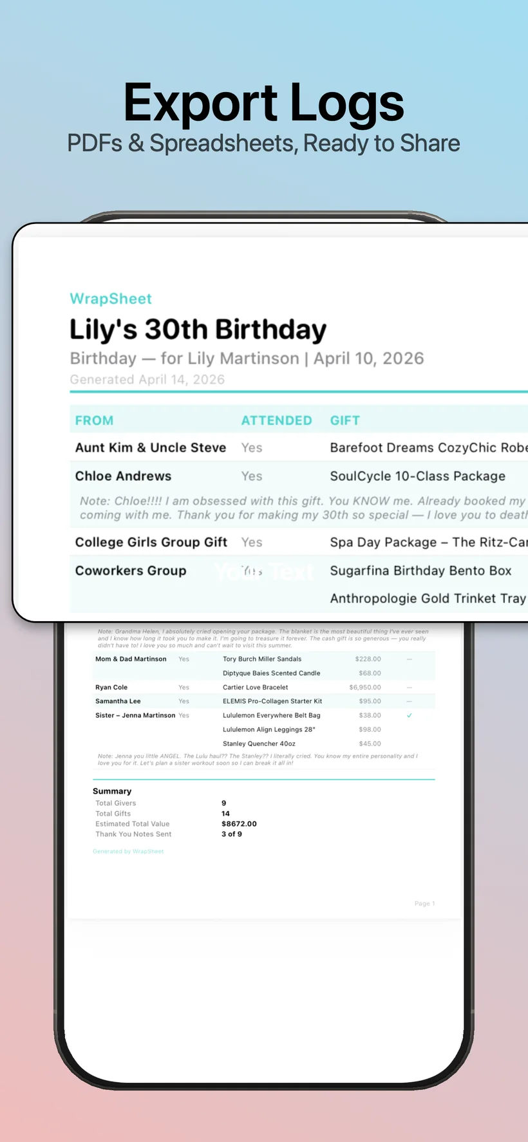Screen dimensions: 528x1142
Task: Select the "Aunt Kim & Uncle Steve" row name
Action: coord(151,447)
